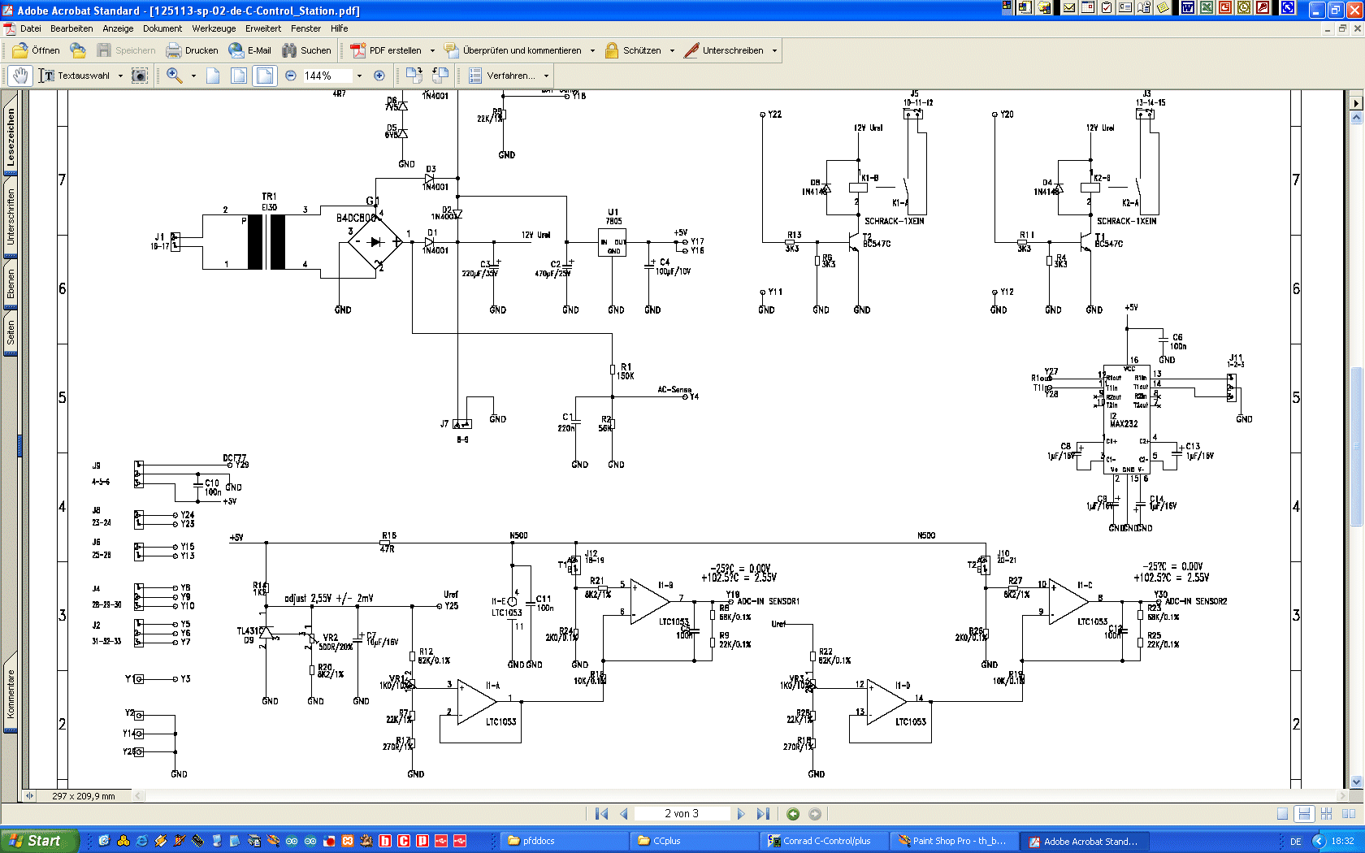
Task: Click the Unterschreiben pen button
Action: 724,50
